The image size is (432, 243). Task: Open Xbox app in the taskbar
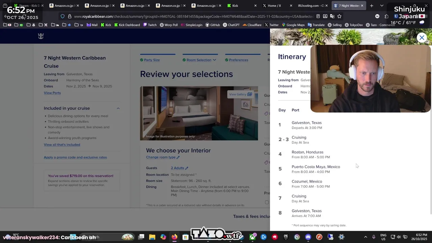point(252,237)
